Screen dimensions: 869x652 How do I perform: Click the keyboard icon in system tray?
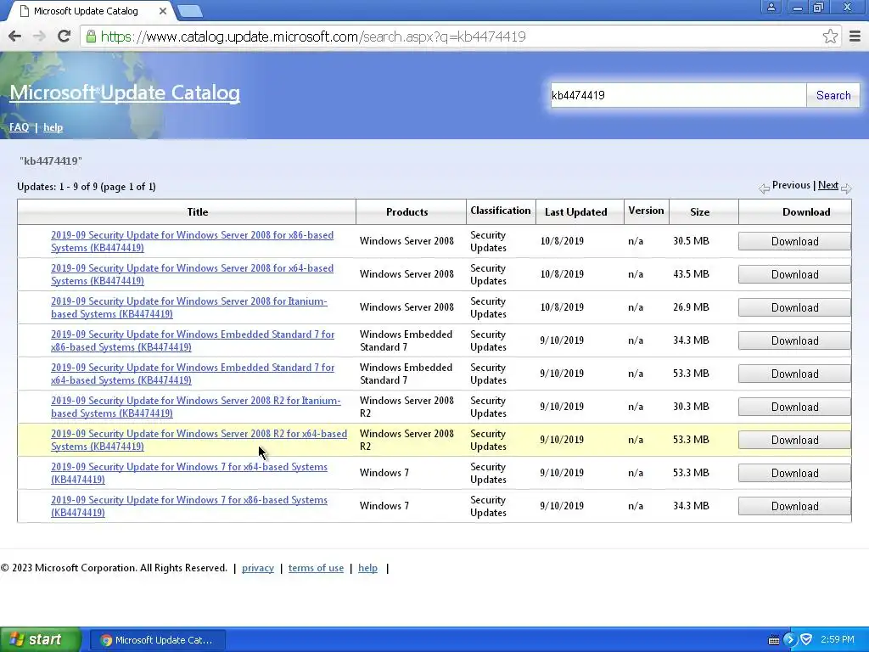pos(773,640)
